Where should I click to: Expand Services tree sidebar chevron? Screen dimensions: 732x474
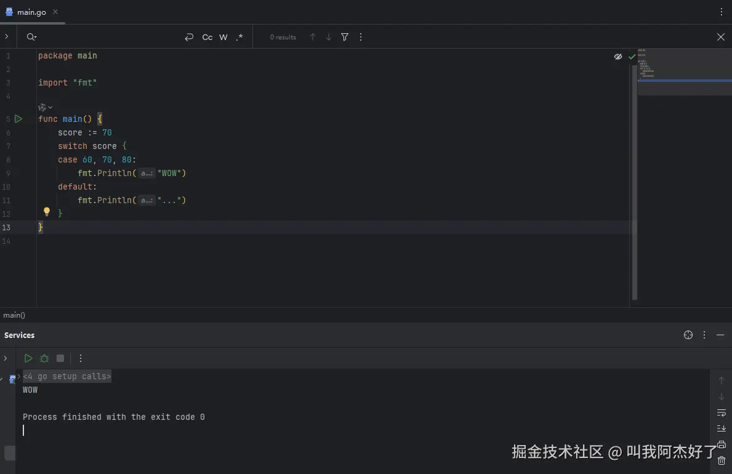click(6, 358)
